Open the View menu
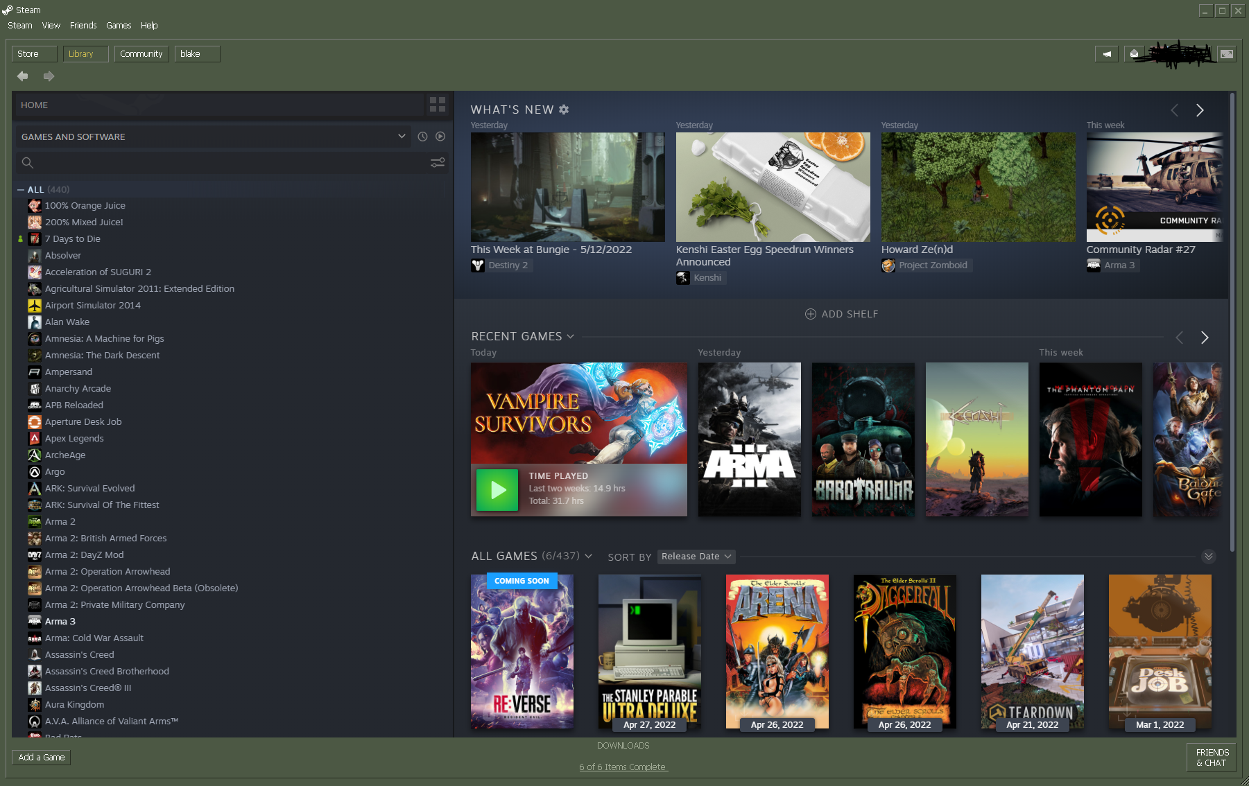Screen dimensions: 1249x786 coord(51,26)
